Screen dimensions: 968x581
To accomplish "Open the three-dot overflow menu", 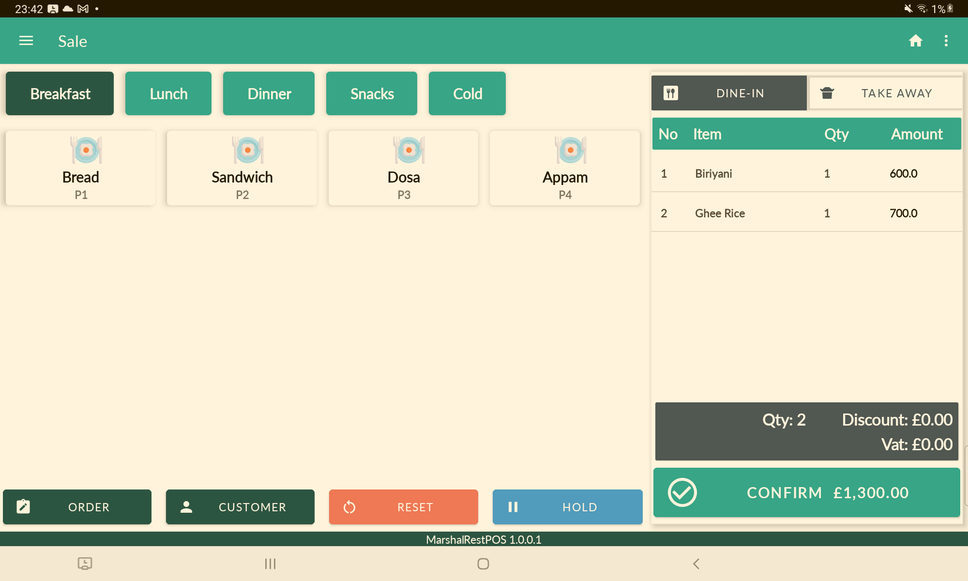I will (947, 41).
